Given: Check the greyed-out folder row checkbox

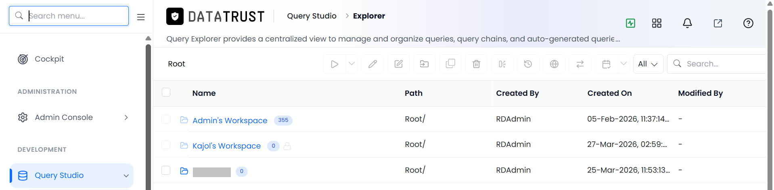Looking at the screenshot, I should pos(166,170).
